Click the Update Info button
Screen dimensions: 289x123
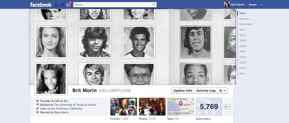coord(183,90)
